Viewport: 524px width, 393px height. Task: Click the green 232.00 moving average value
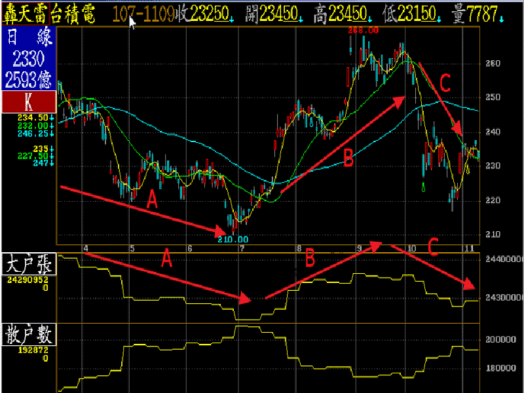pyautogui.click(x=38, y=124)
